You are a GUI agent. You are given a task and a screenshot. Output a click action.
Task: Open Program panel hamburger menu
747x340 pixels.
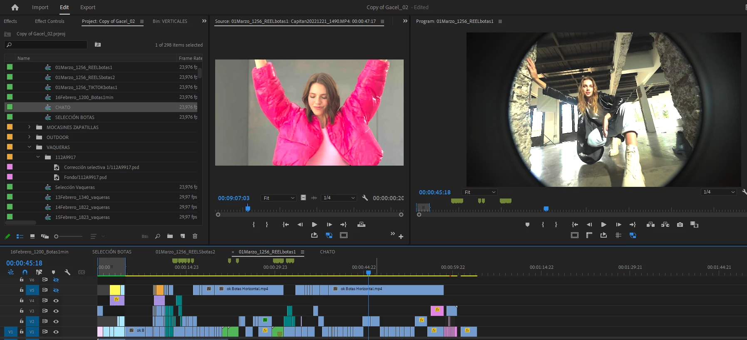coord(500,21)
